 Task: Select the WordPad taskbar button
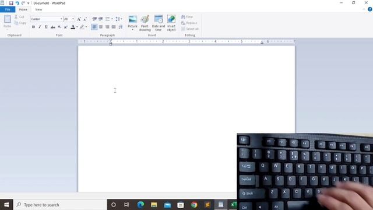pyautogui.click(x=221, y=205)
